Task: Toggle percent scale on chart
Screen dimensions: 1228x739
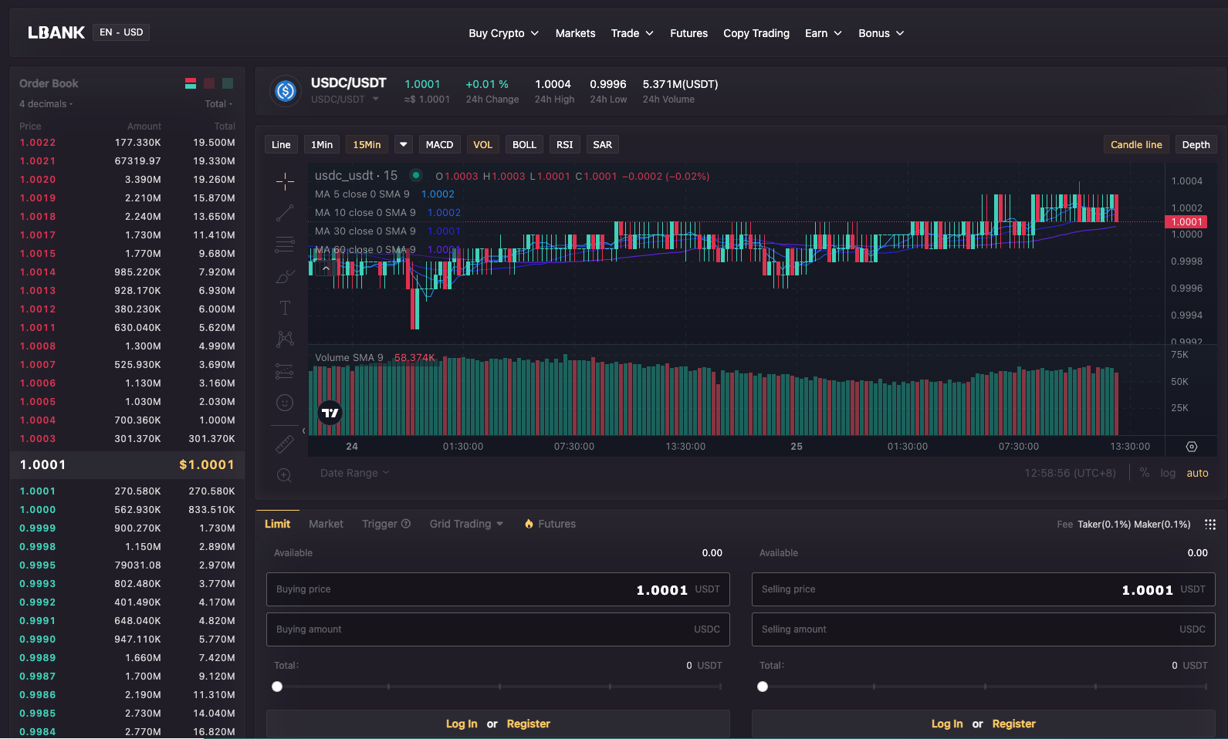Action: 1145,473
